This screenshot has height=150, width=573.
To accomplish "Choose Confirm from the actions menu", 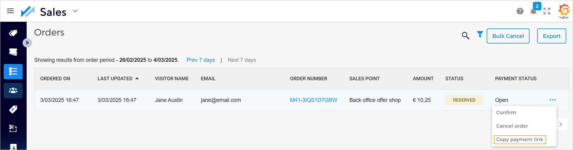I will pos(506,113).
